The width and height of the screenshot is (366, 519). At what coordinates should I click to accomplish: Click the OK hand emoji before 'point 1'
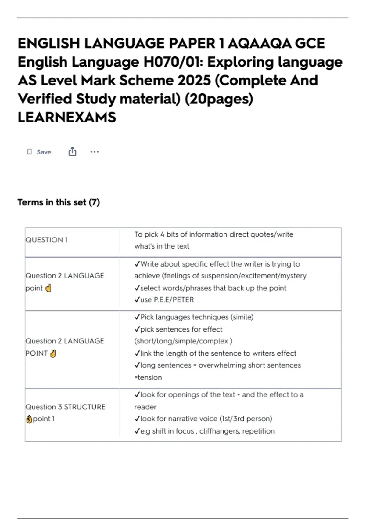coord(29,419)
